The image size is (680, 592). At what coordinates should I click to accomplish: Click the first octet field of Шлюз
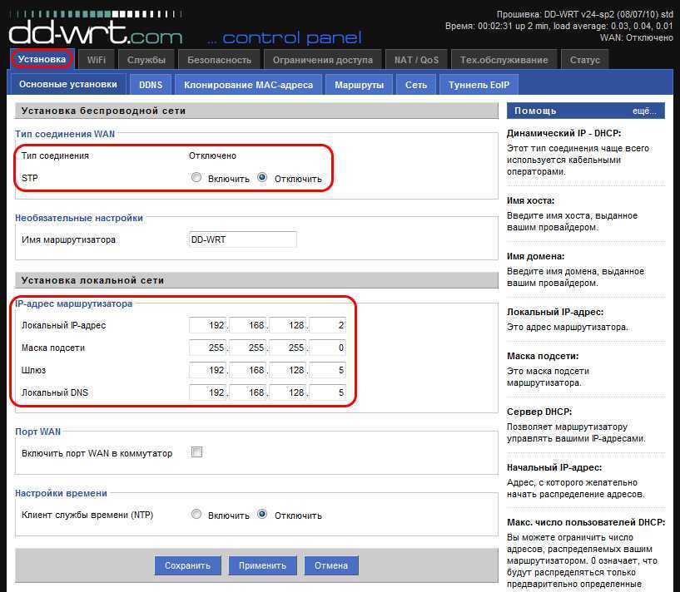click(208, 370)
